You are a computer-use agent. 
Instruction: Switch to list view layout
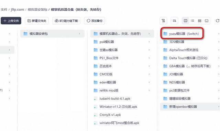(x=192, y=21)
